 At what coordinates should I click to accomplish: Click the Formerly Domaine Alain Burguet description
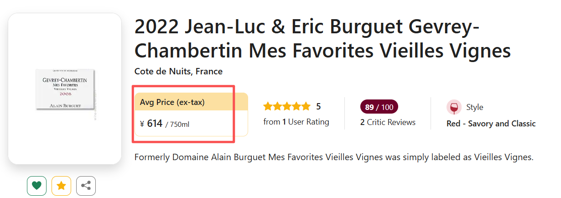tap(334, 157)
